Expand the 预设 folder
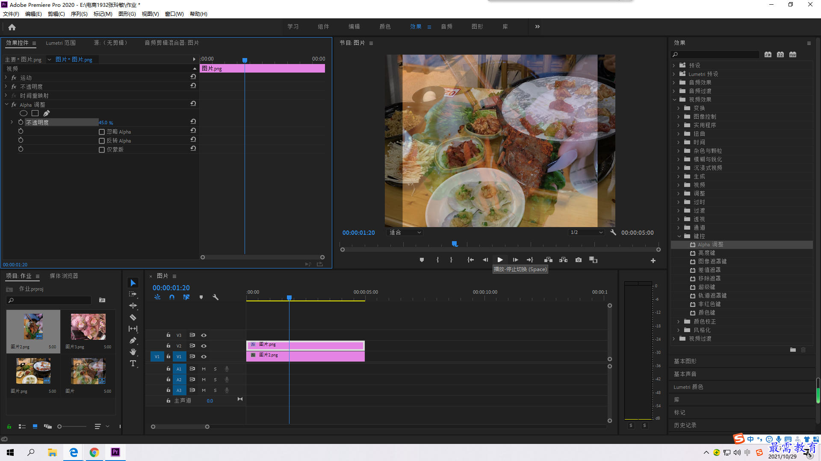The width and height of the screenshot is (821, 461). tap(674, 65)
